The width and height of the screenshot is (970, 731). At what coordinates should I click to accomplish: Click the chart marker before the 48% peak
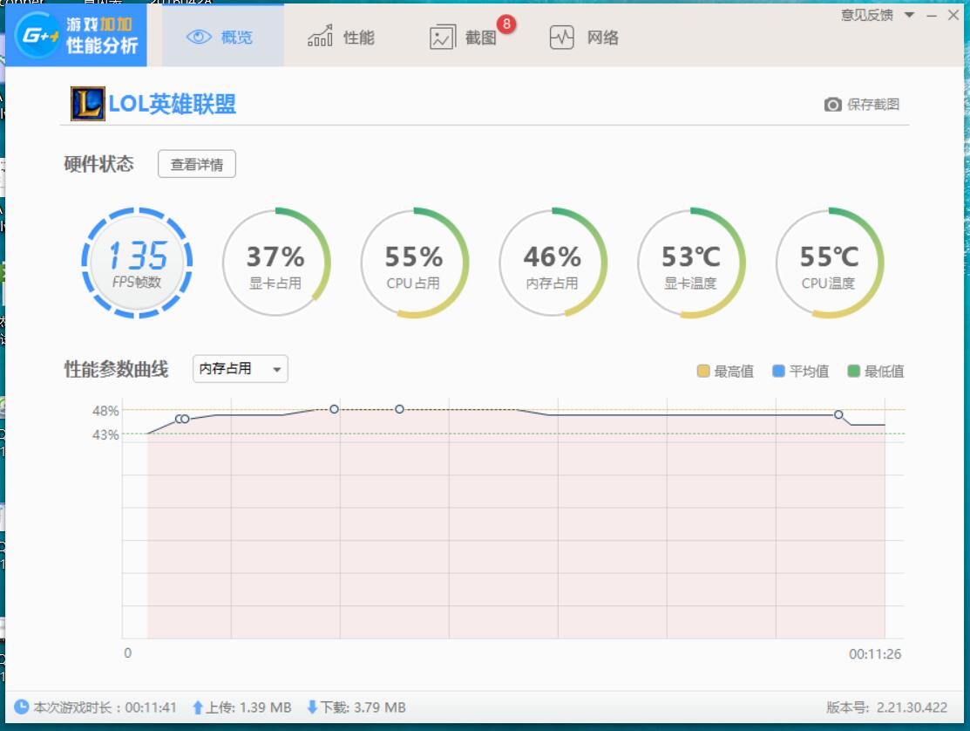[x=334, y=409]
